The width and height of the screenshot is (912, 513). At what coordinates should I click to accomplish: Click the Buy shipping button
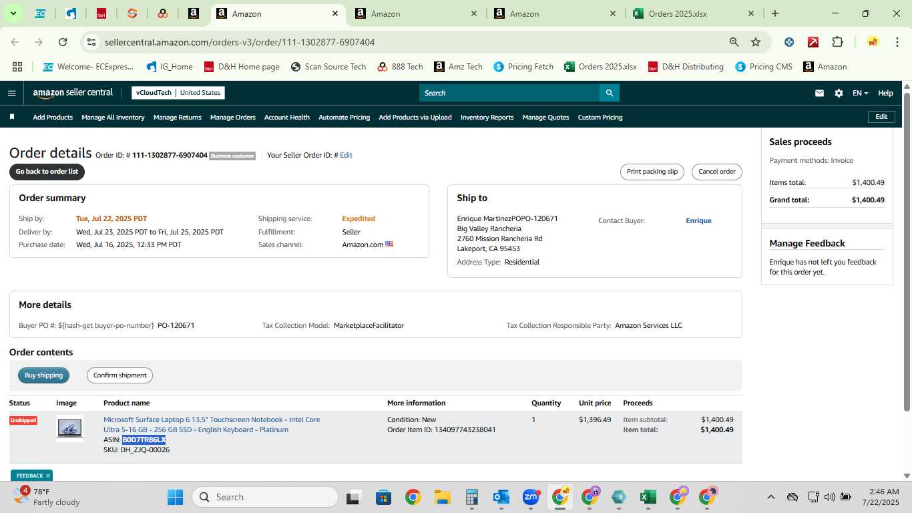[43, 375]
